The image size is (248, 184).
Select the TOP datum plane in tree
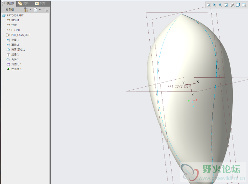coord(12,25)
